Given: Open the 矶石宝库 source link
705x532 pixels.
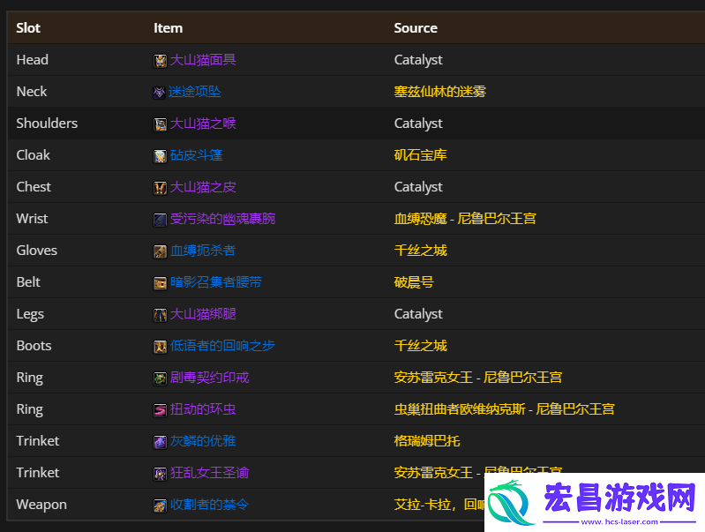Looking at the screenshot, I should (x=420, y=155).
